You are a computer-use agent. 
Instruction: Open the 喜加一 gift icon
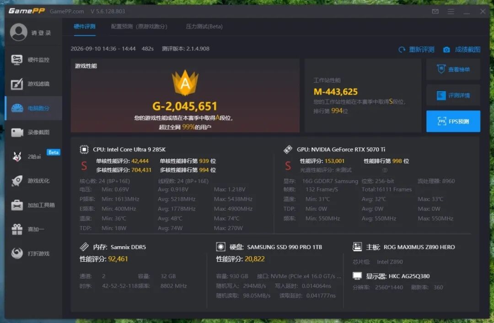[x=17, y=229]
